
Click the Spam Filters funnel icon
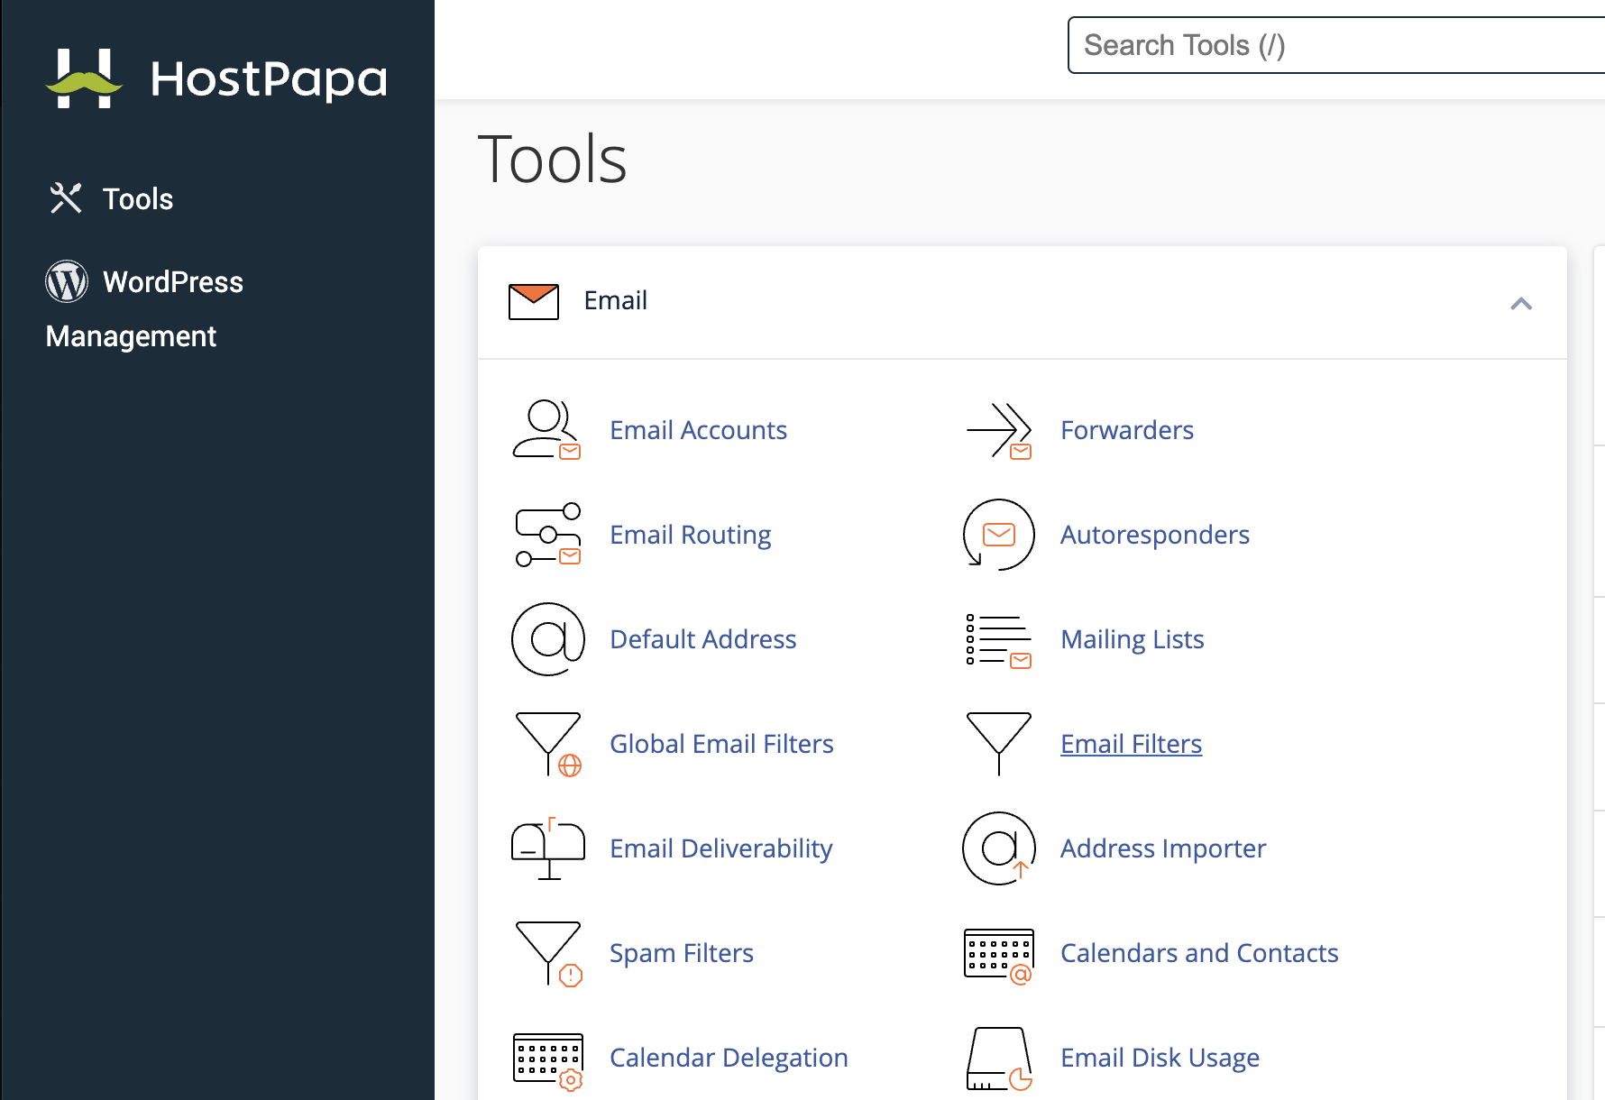click(x=547, y=954)
